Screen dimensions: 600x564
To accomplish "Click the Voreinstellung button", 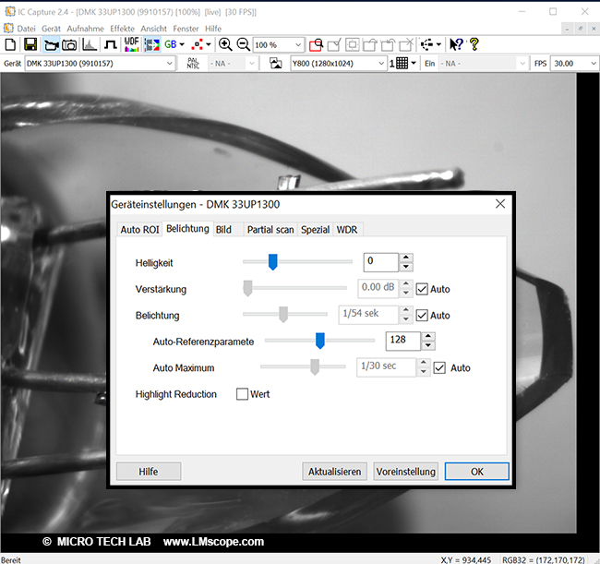I will [x=405, y=471].
